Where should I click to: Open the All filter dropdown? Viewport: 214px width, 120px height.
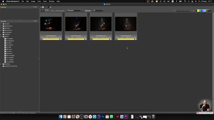pos(98,10)
